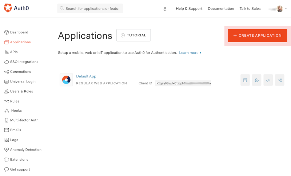Open Help & Support
Image resolution: width=291 pixels, height=176 pixels.
coord(189,9)
